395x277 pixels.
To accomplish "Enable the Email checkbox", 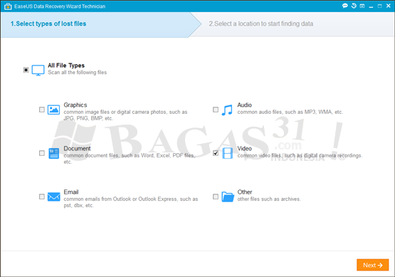I will pyautogui.click(x=42, y=197).
